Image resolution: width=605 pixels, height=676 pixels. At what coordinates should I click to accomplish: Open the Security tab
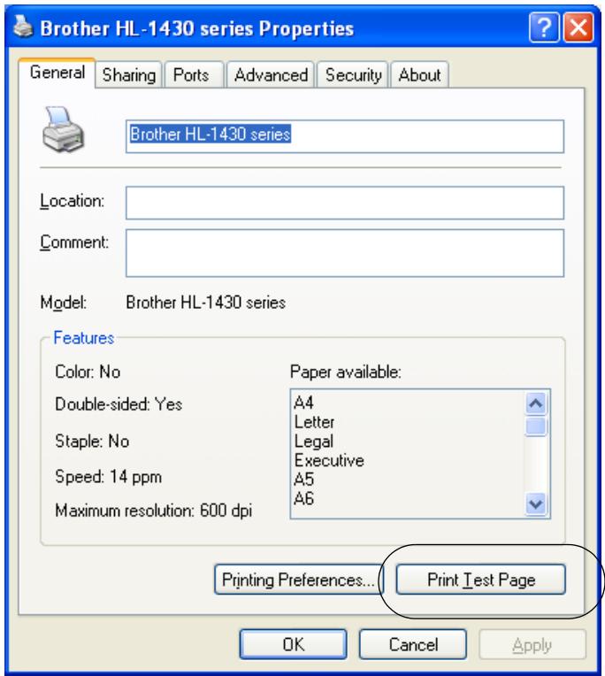[353, 75]
